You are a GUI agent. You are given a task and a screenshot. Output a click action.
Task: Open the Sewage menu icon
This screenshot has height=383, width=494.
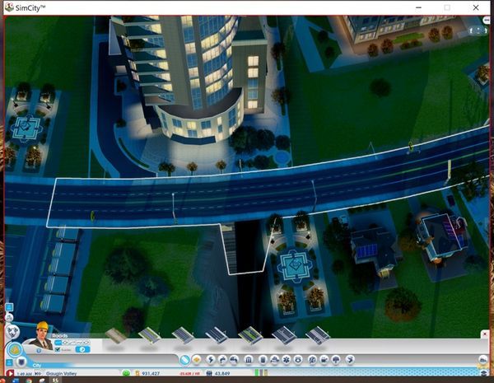[234, 360]
